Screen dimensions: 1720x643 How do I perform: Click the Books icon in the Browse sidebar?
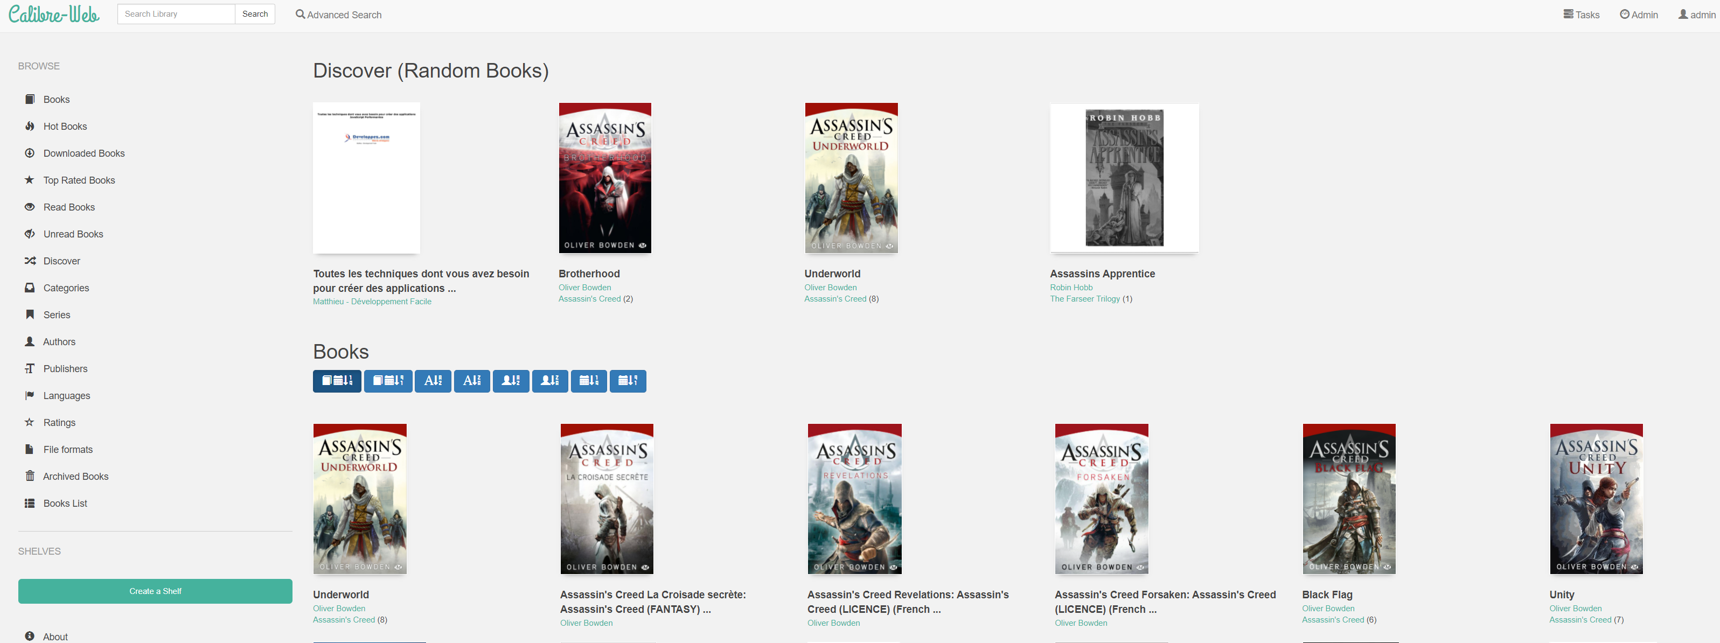click(30, 99)
